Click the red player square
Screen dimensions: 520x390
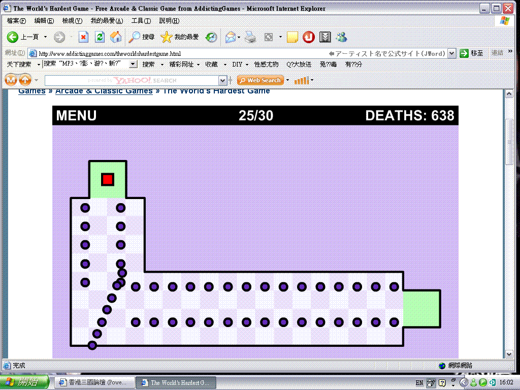[108, 179]
